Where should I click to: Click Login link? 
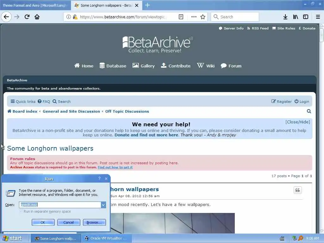point(302,102)
